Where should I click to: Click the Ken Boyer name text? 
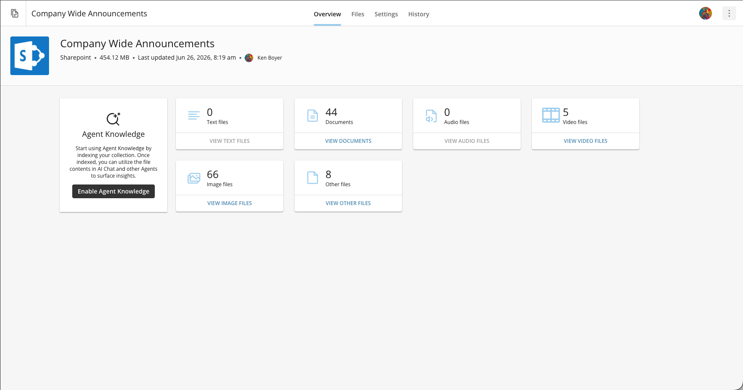[270, 58]
